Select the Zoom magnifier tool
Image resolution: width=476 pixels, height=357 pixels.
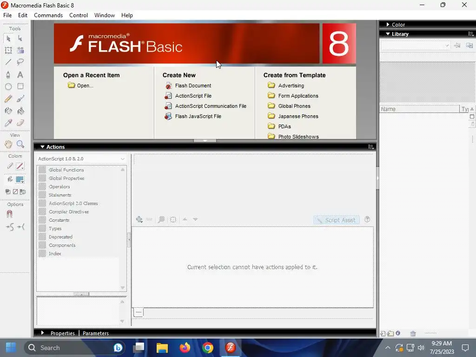pos(20,144)
